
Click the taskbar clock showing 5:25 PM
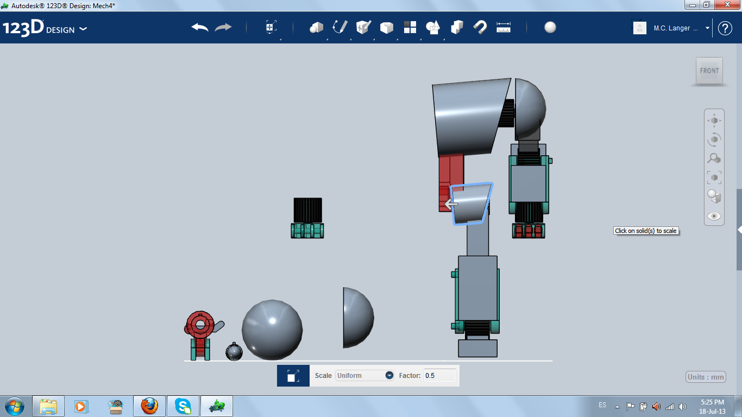pyautogui.click(x=712, y=406)
